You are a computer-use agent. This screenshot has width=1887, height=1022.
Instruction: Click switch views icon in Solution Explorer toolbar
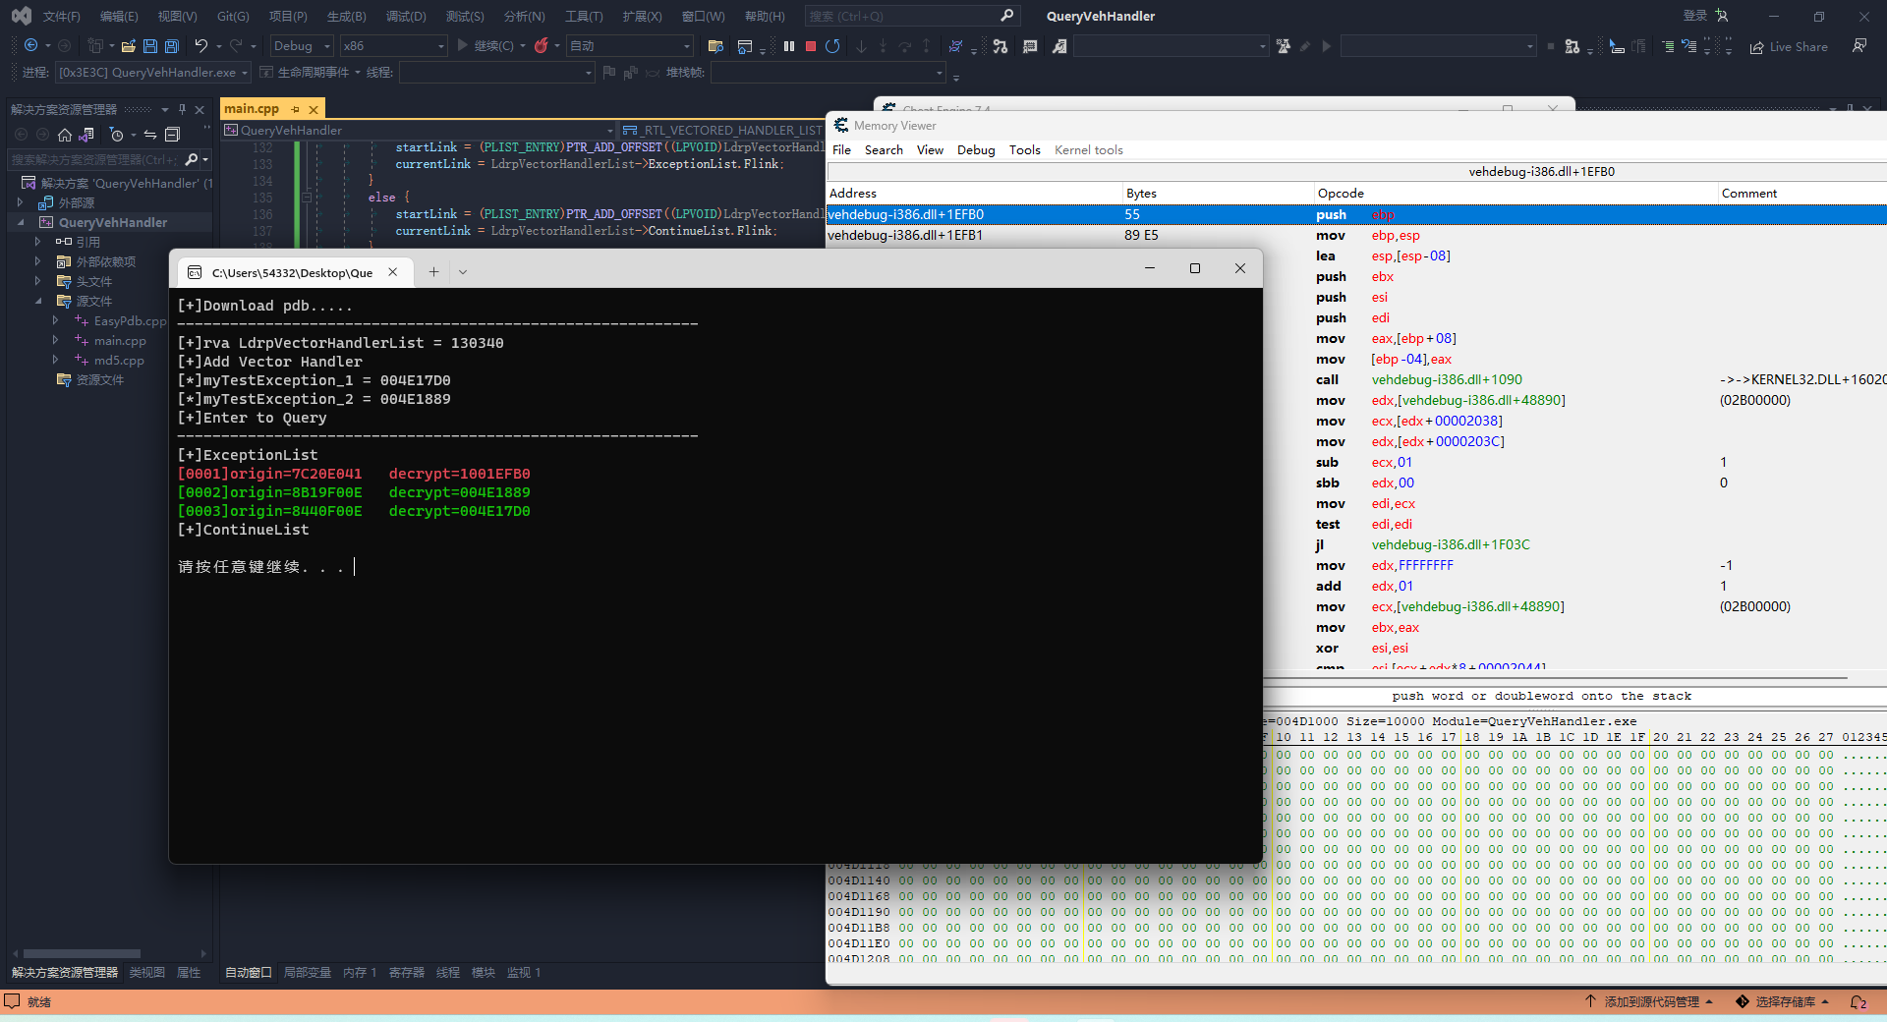[87, 135]
